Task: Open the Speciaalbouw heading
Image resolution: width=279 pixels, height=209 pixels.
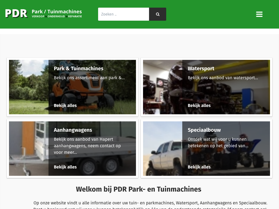Action: pos(204,130)
